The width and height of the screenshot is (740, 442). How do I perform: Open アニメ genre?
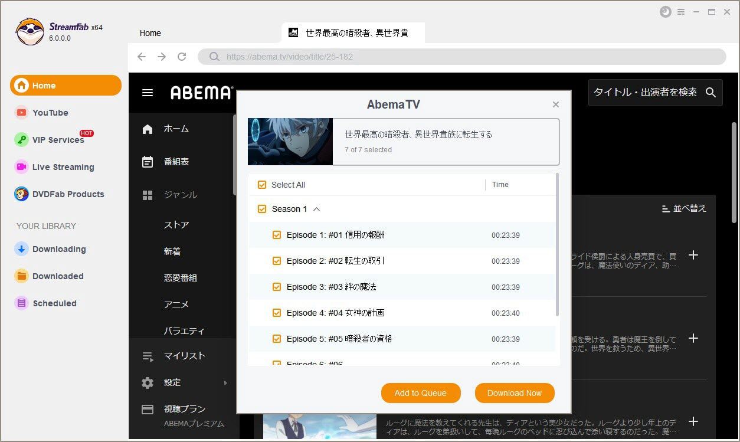coord(176,305)
